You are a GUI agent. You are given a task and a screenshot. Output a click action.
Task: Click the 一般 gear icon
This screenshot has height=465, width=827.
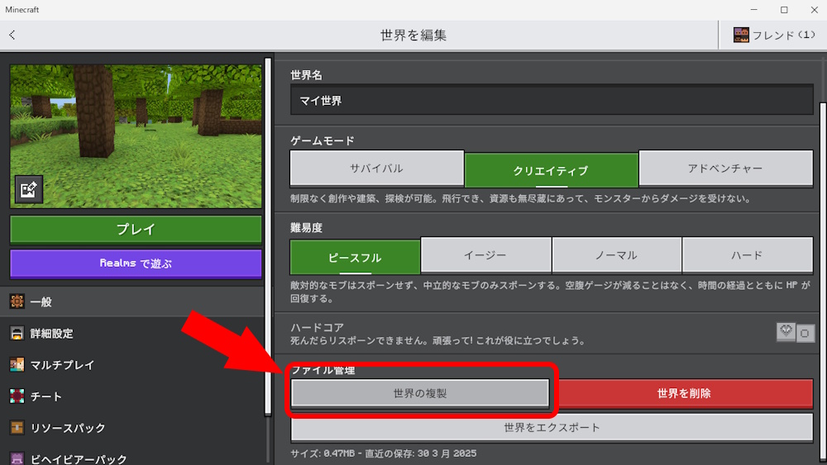tap(17, 301)
